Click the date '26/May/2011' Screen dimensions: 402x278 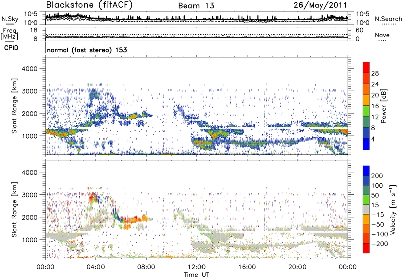click(320, 5)
